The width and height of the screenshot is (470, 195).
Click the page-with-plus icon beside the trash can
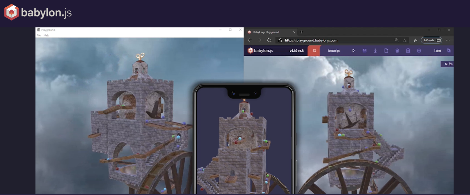pyautogui.click(x=408, y=51)
